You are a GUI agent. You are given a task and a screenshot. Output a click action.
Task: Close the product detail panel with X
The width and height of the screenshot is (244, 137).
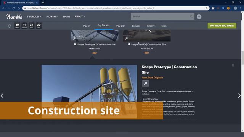coord(233,65)
